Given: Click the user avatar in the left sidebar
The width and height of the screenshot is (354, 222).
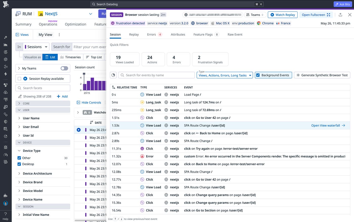Looking at the screenshot, I should (x=6, y=203).
